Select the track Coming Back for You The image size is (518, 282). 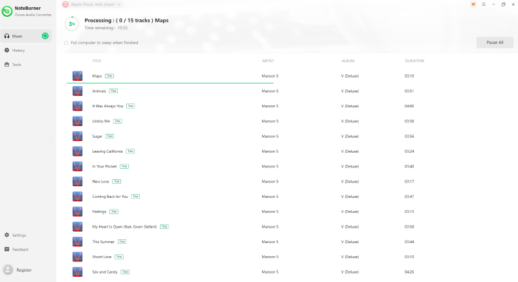(110, 197)
